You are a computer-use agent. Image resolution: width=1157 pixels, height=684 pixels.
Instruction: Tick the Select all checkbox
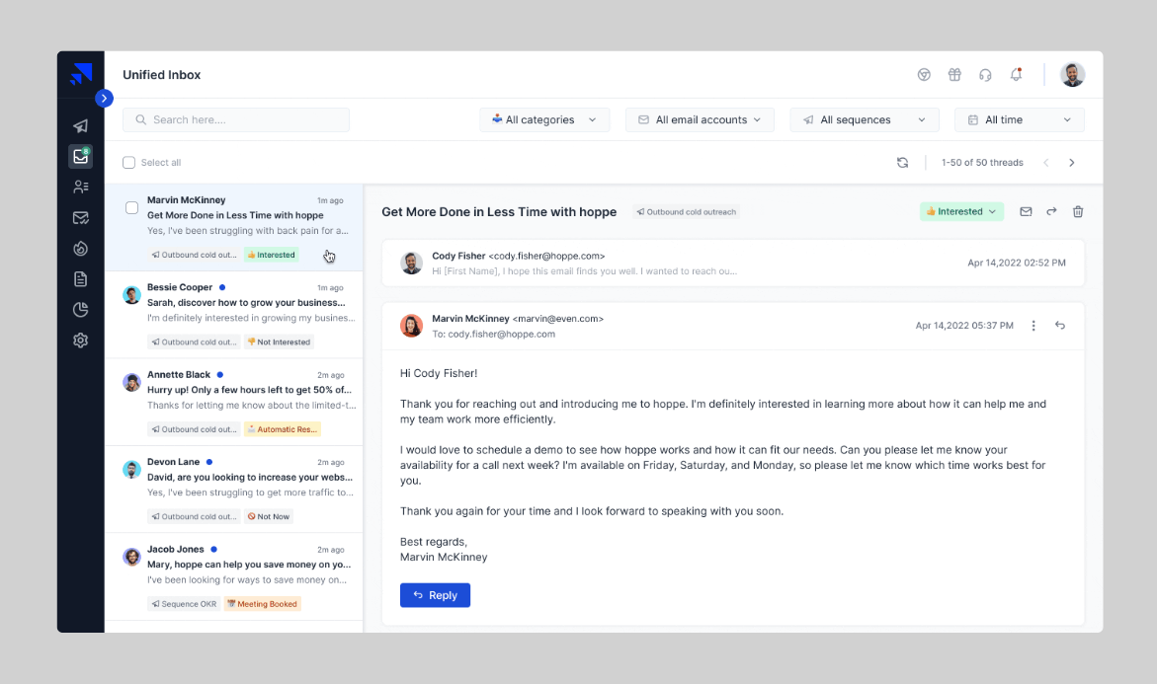pos(129,162)
